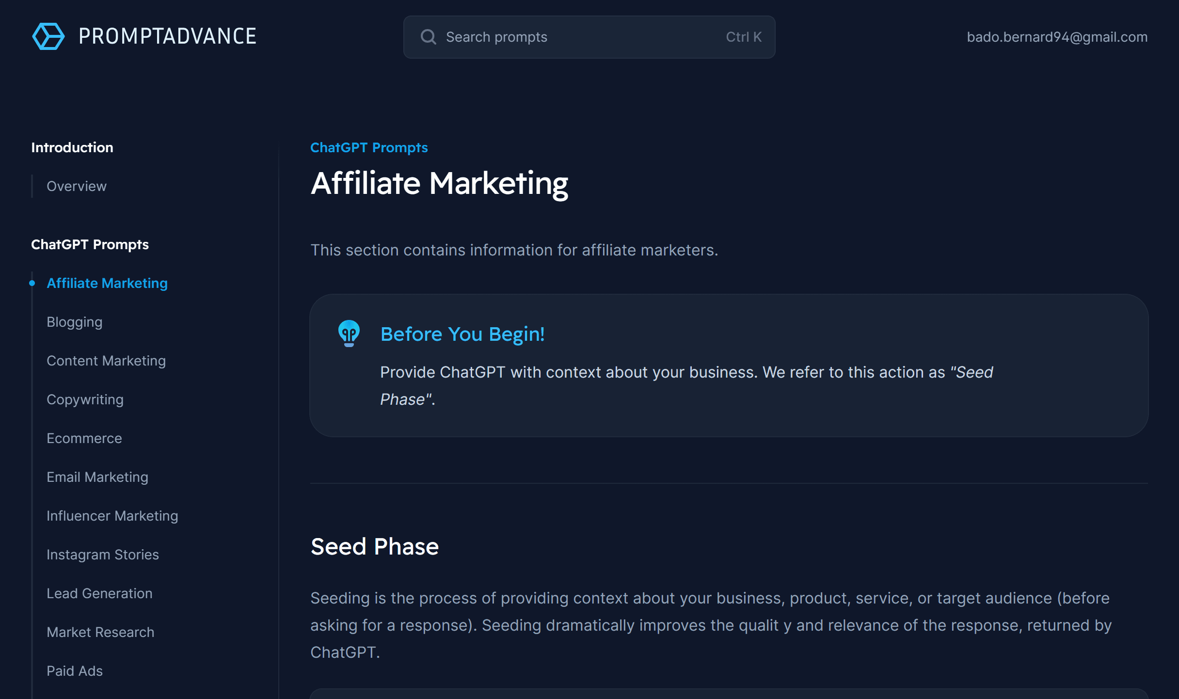This screenshot has height=699, width=1179.
Task: Open the account email bado.bernard94@gmail.com
Action: point(1057,37)
